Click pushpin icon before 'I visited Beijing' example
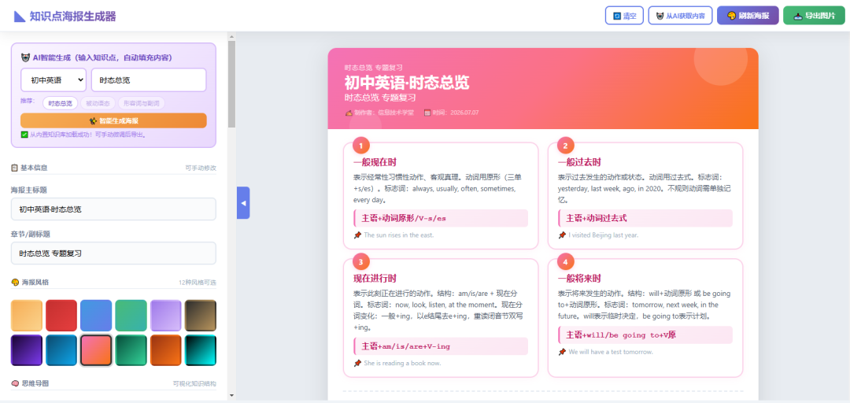Screen dimensions: 850x403 (562, 235)
